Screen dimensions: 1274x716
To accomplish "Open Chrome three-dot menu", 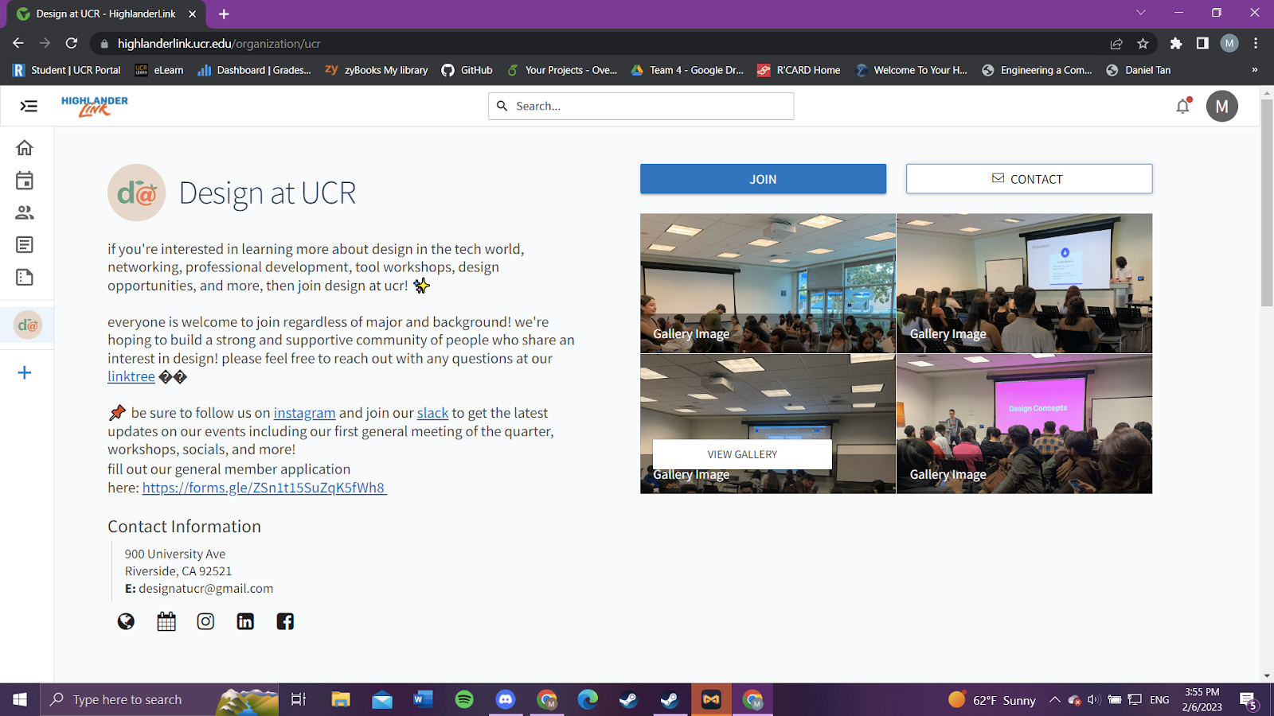I will coord(1256,44).
